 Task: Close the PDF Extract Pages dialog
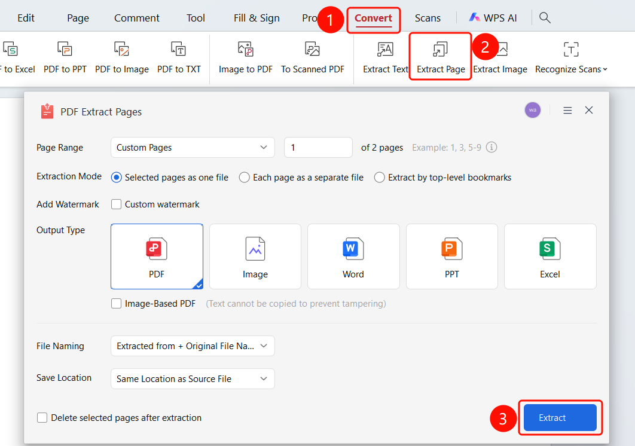pyautogui.click(x=589, y=110)
